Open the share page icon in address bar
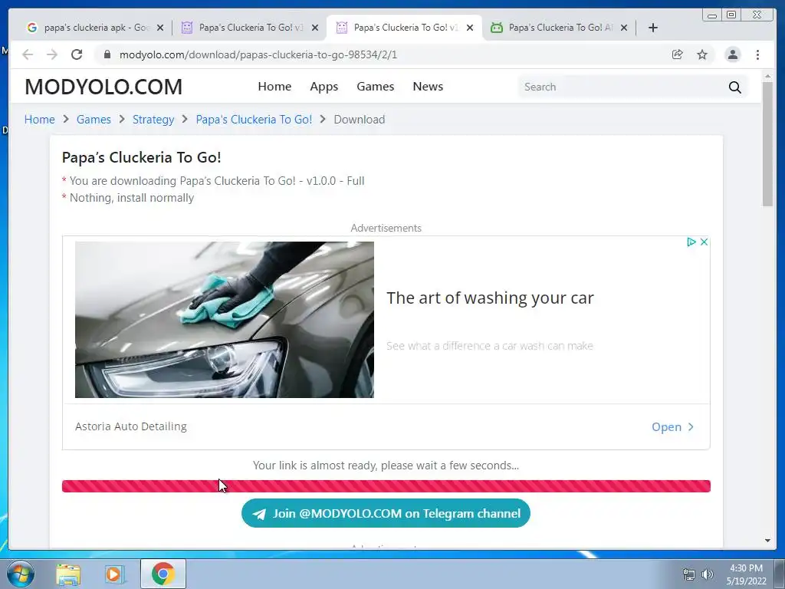 click(x=678, y=54)
